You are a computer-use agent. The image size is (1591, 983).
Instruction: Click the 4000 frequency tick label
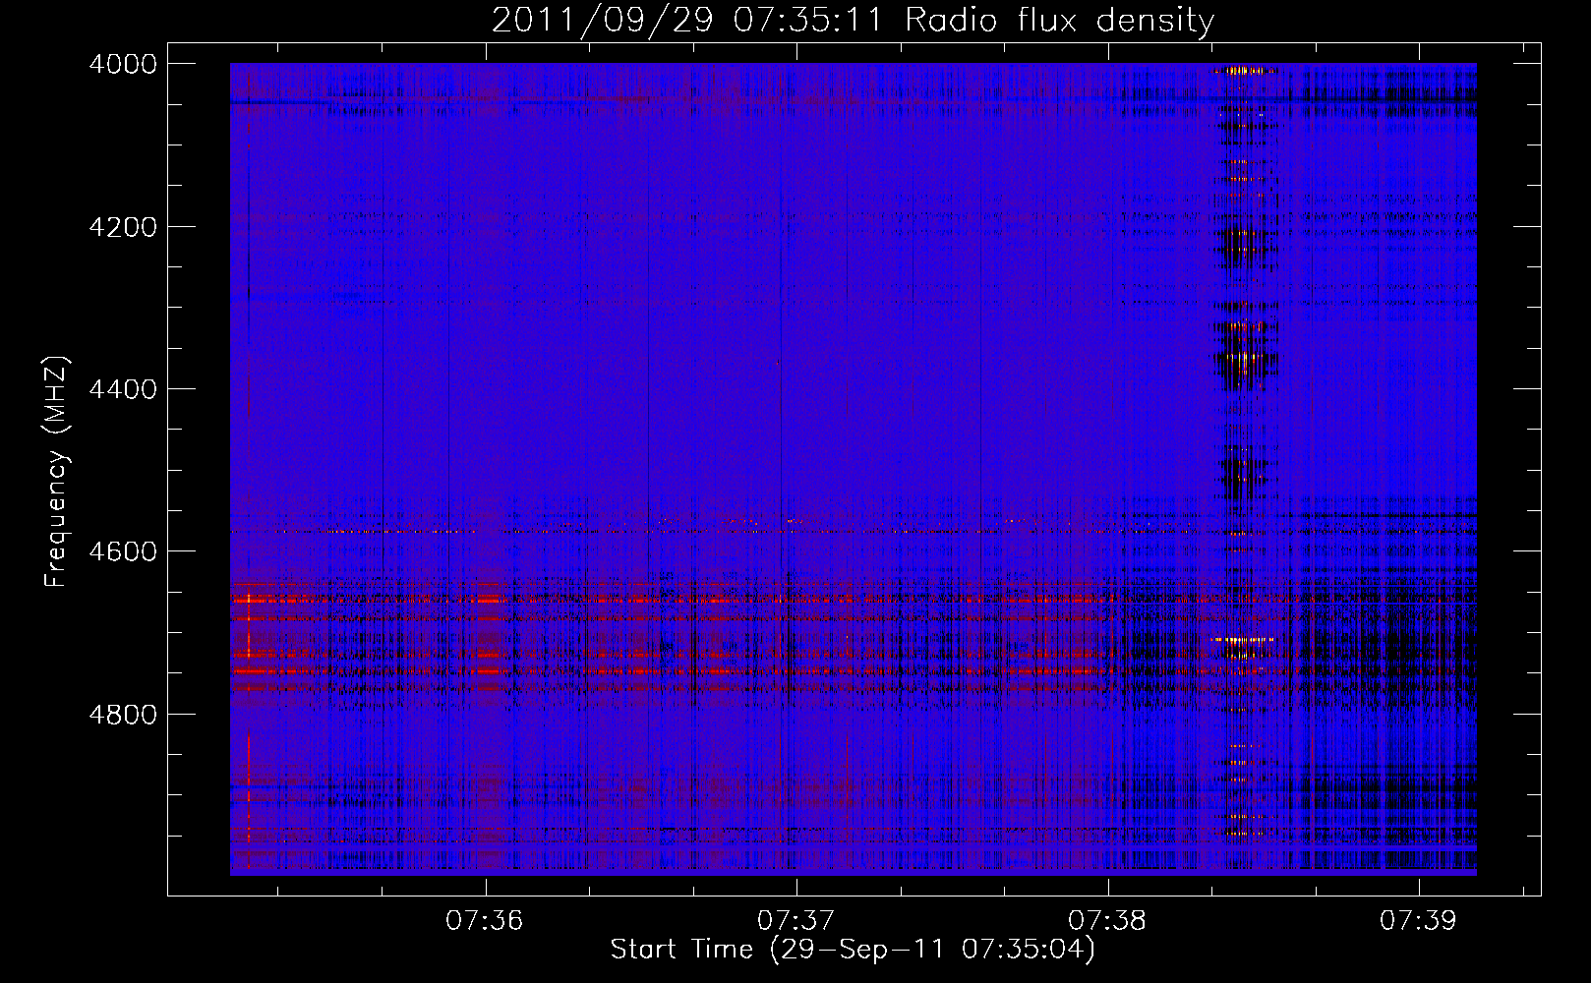click(122, 64)
